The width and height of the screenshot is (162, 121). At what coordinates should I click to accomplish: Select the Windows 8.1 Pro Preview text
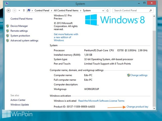coord(63,17)
